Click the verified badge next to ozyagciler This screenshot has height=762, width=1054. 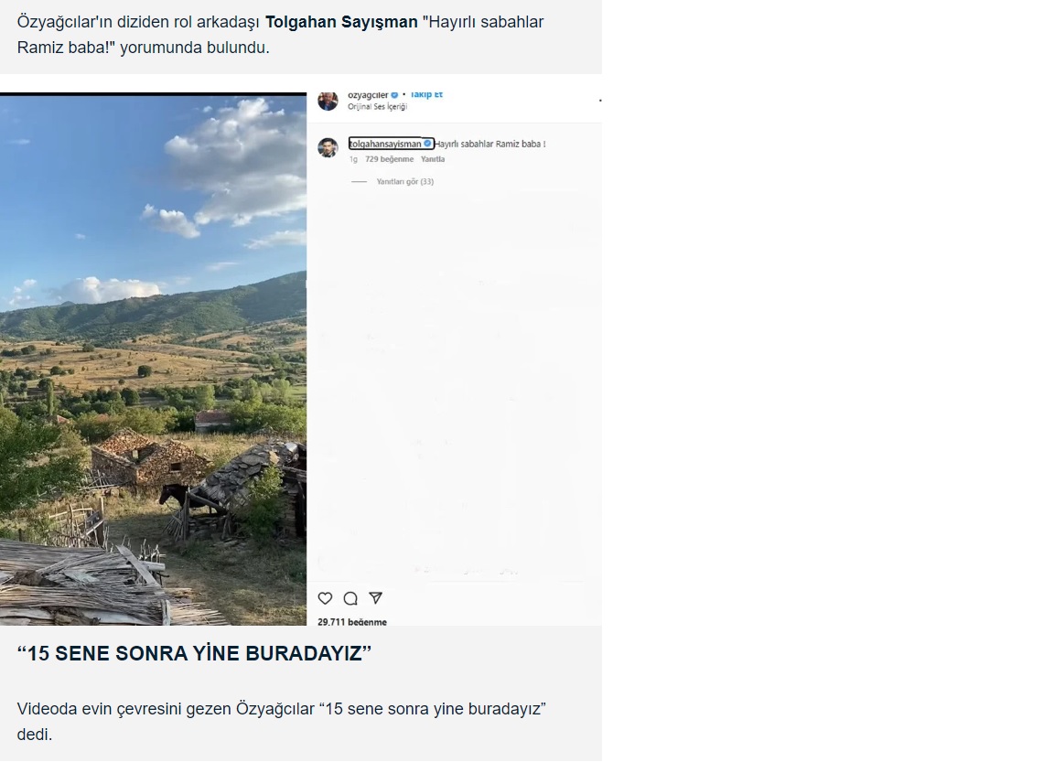pyautogui.click(x=395, y=95)
